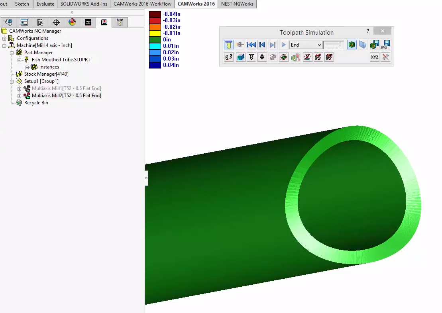Click the blue stock cube display icon
The height and width of the screenshot is (313, 442).
[x=240, y=57]
